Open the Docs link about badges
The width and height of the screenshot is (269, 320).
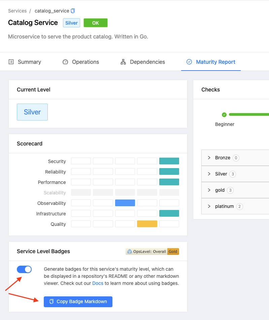click(x=98, y=283)
